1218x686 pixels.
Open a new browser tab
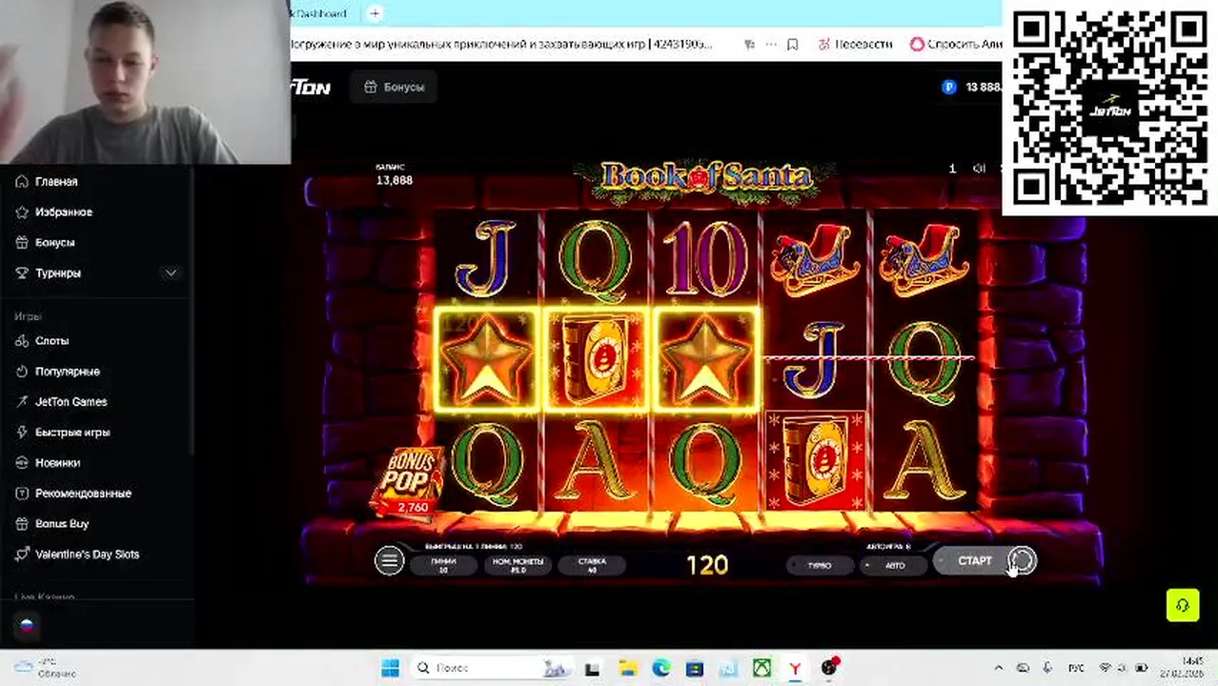click(x=375, y=13)
